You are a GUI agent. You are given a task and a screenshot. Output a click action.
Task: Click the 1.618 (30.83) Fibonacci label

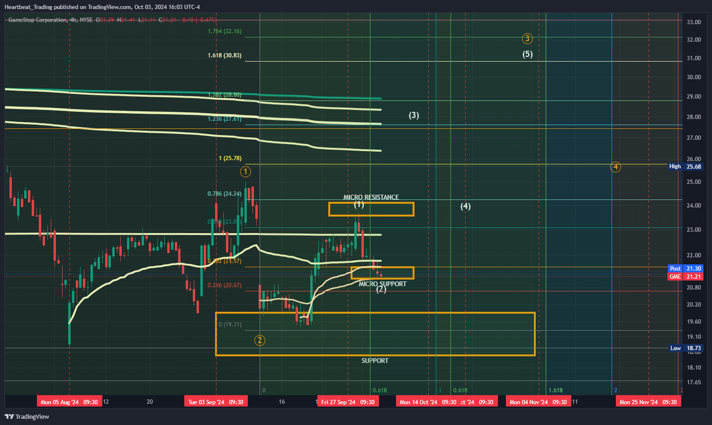[x=225, y=55]
